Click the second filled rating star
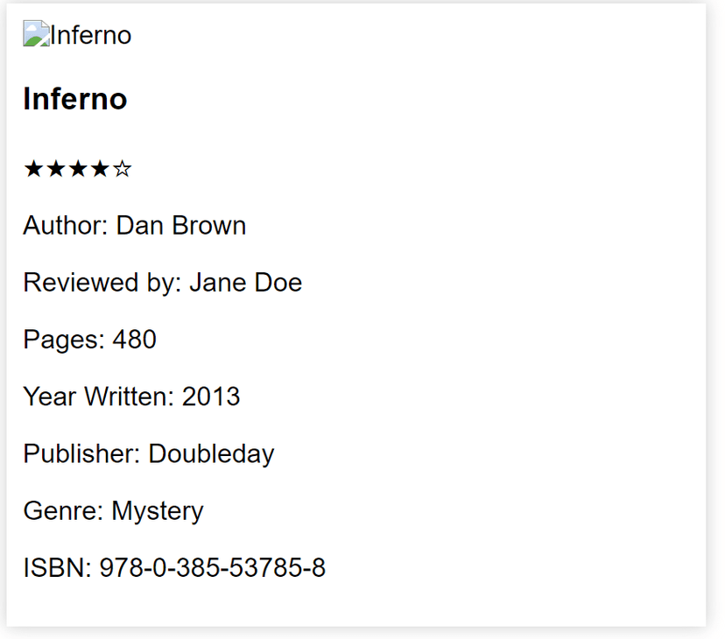 (55, 169)
